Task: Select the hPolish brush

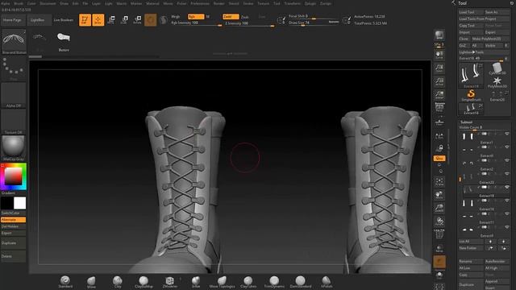Action: [327, 281]
